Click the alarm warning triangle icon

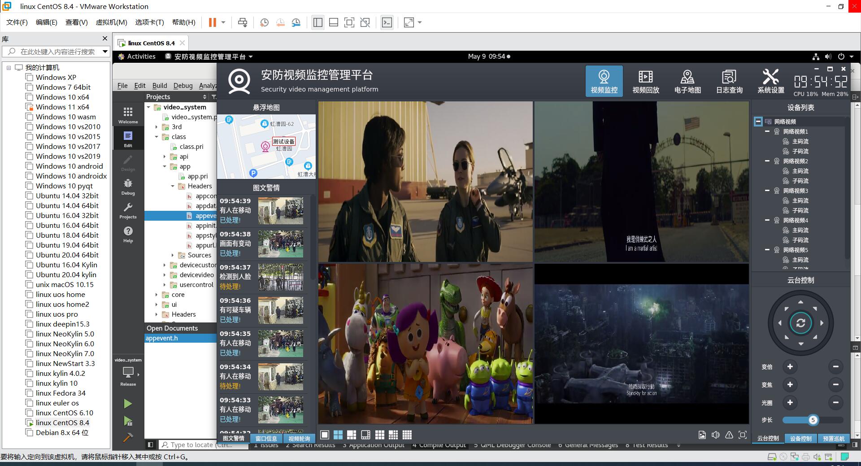pyautogui.click(x=729, y=435)
